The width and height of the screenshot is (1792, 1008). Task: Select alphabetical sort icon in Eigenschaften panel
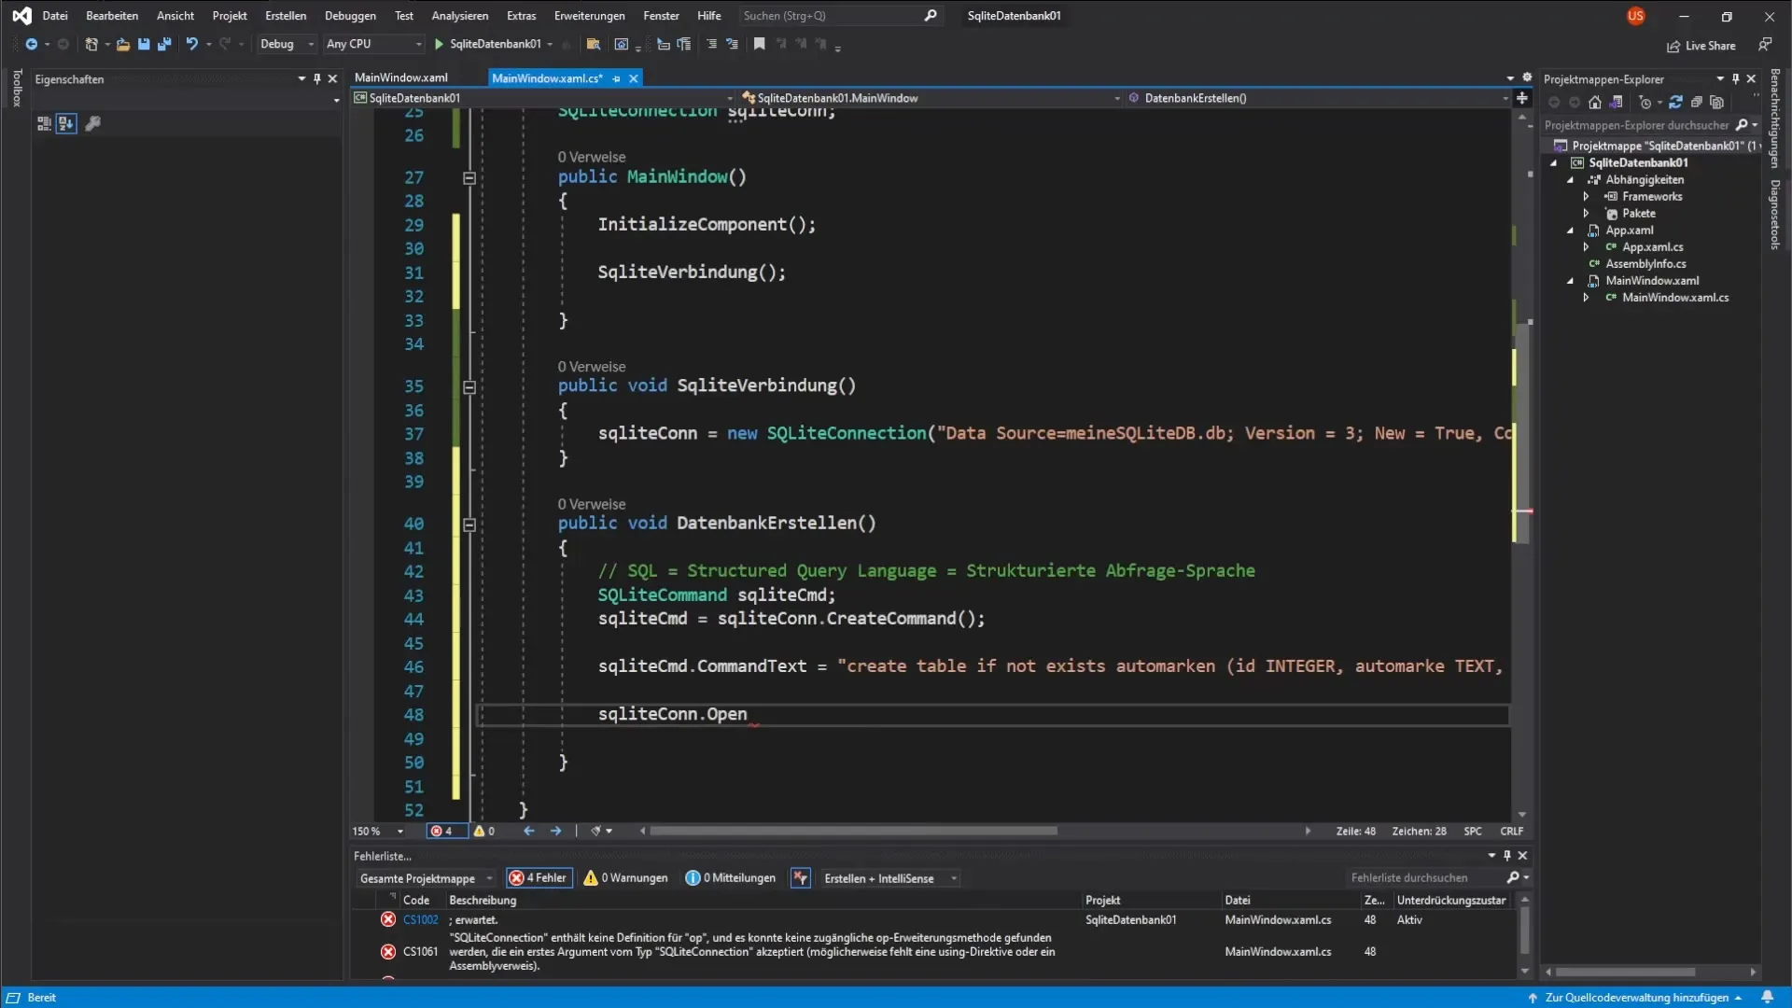click(x=65, y=123)
